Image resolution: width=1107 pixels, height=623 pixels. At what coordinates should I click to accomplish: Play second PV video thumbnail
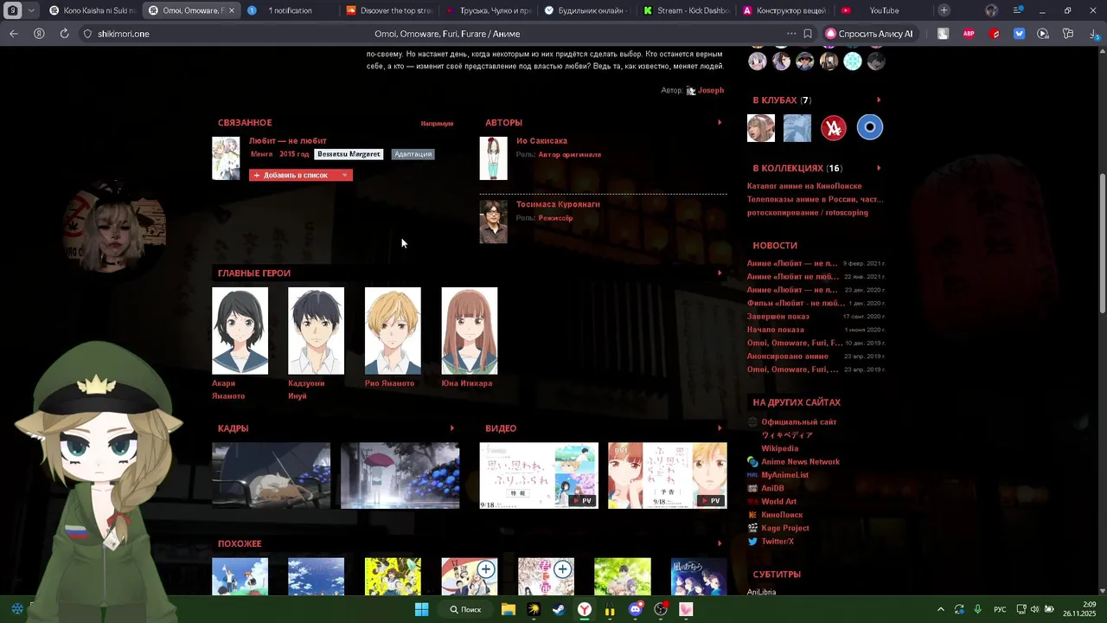(668, 475)
